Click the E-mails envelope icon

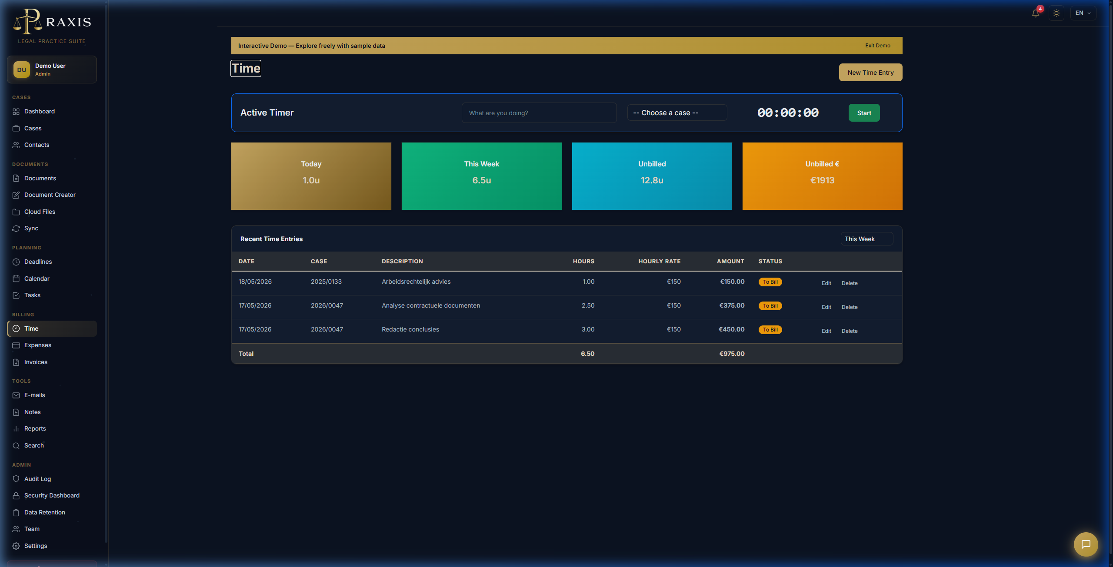point(16,395)
